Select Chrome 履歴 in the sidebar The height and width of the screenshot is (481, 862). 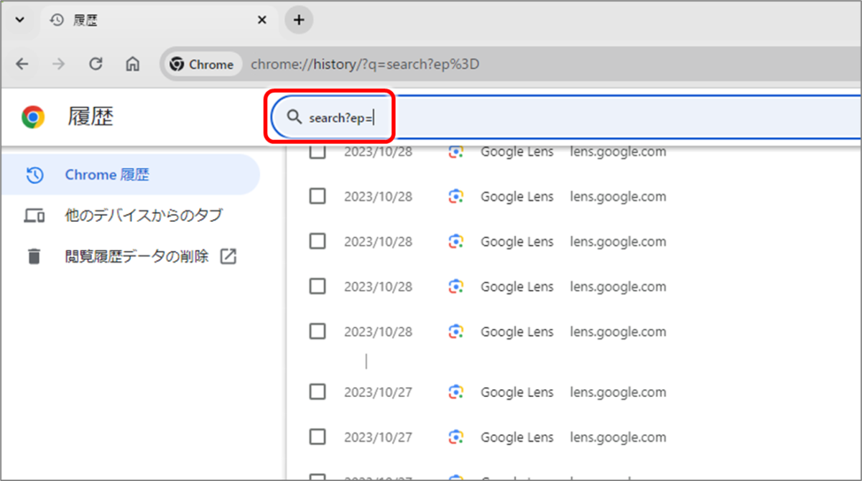coord(129,174)
